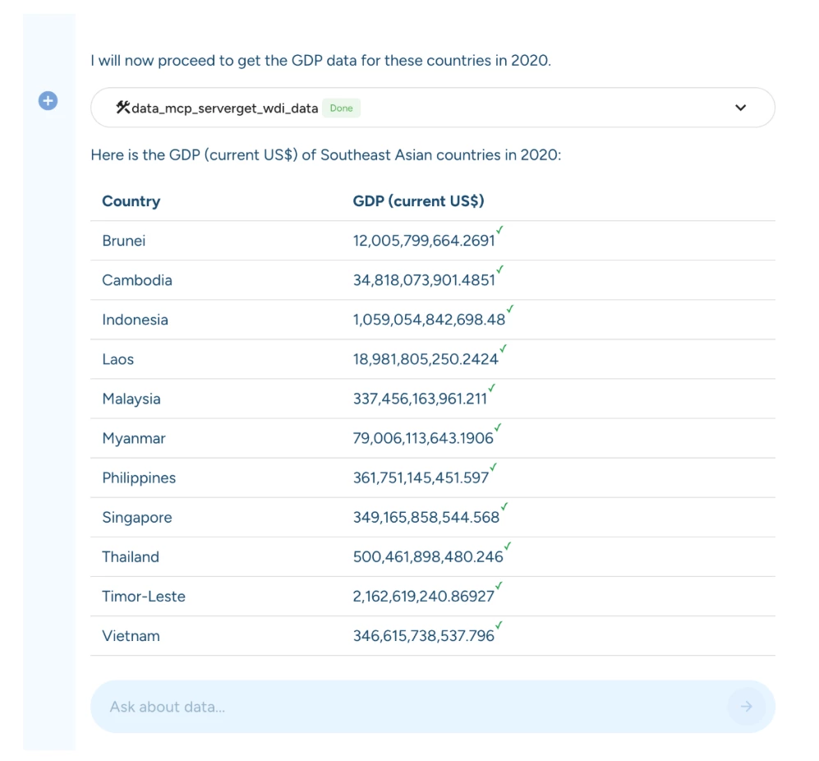Click the checkmark next to Singapore's GDP figure
This screenshot has width=819, height=761.
point(504,507)
